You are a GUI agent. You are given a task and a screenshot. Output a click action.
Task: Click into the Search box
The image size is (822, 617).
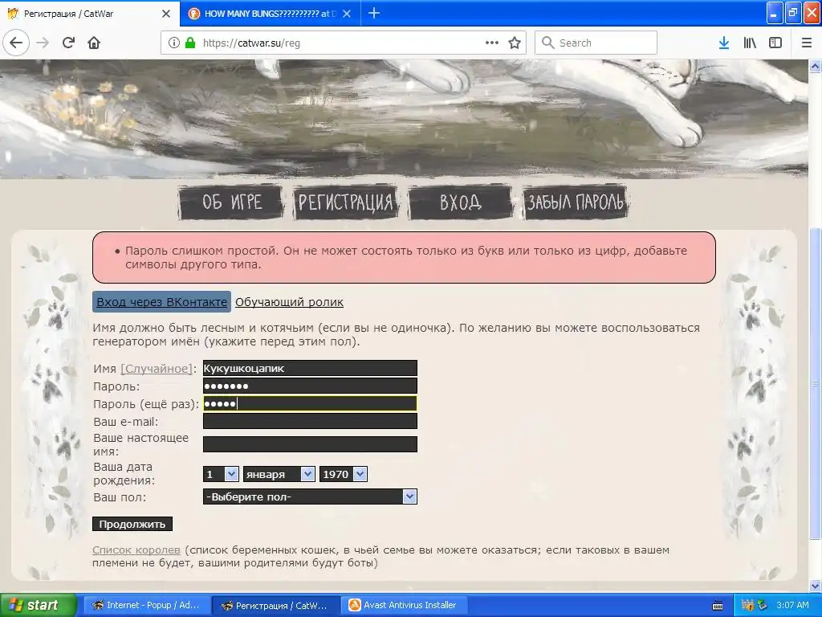596,43
